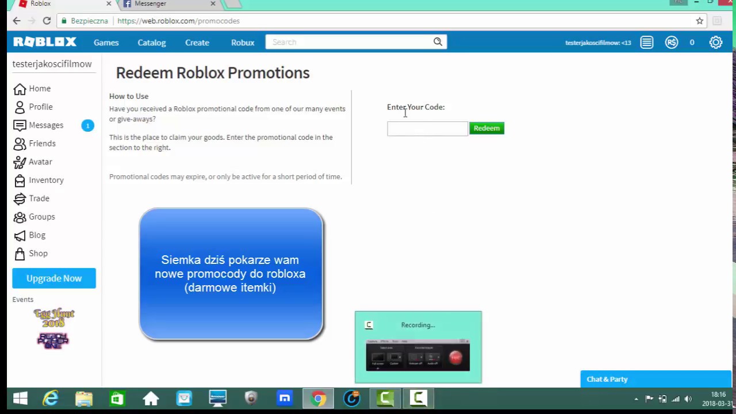Viewport: 736px width, 414px height.
Task: Reload the page with refresh icon
Action: 47,21
